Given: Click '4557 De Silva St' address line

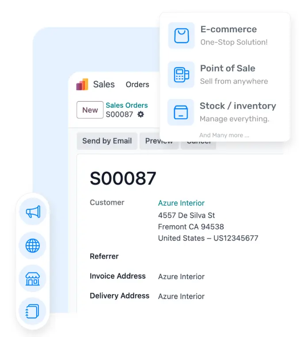Looking at the screenshot, I should [186, 216].
